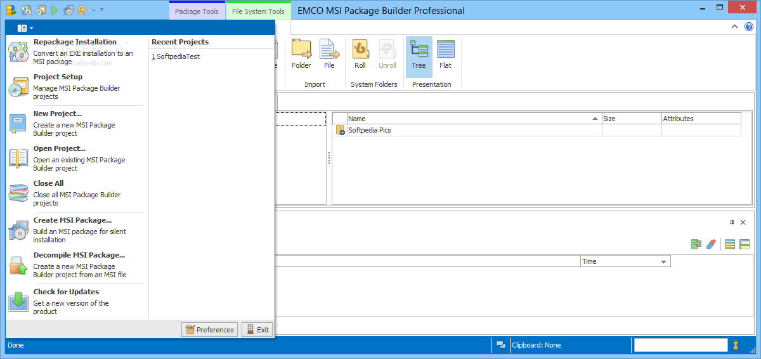Sort by the Name column header
This screenshot has width=761, height=359.
(x=474, y=119)
